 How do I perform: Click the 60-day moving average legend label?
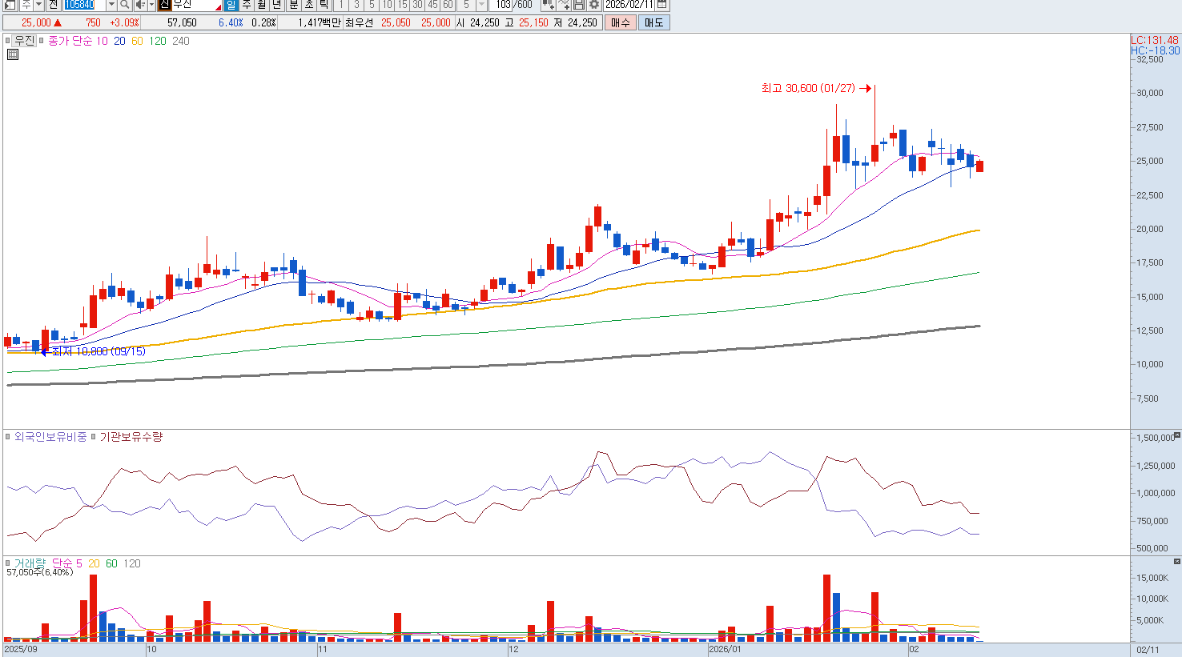coord(137,41)
